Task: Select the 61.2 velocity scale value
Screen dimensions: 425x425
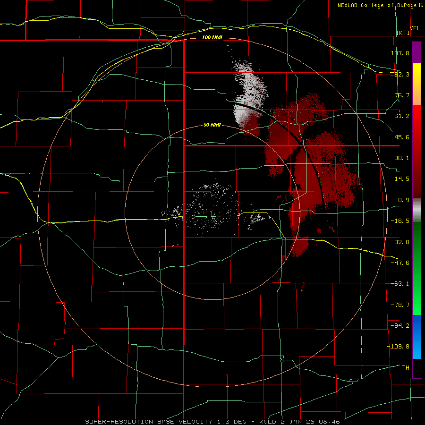Action: 402,116
